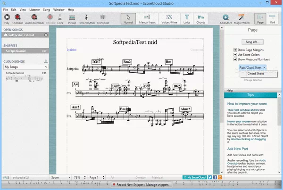Toggle the Use Score Colors checkbox
Viewport: 283px width, 190px height.
coord(236,54)
